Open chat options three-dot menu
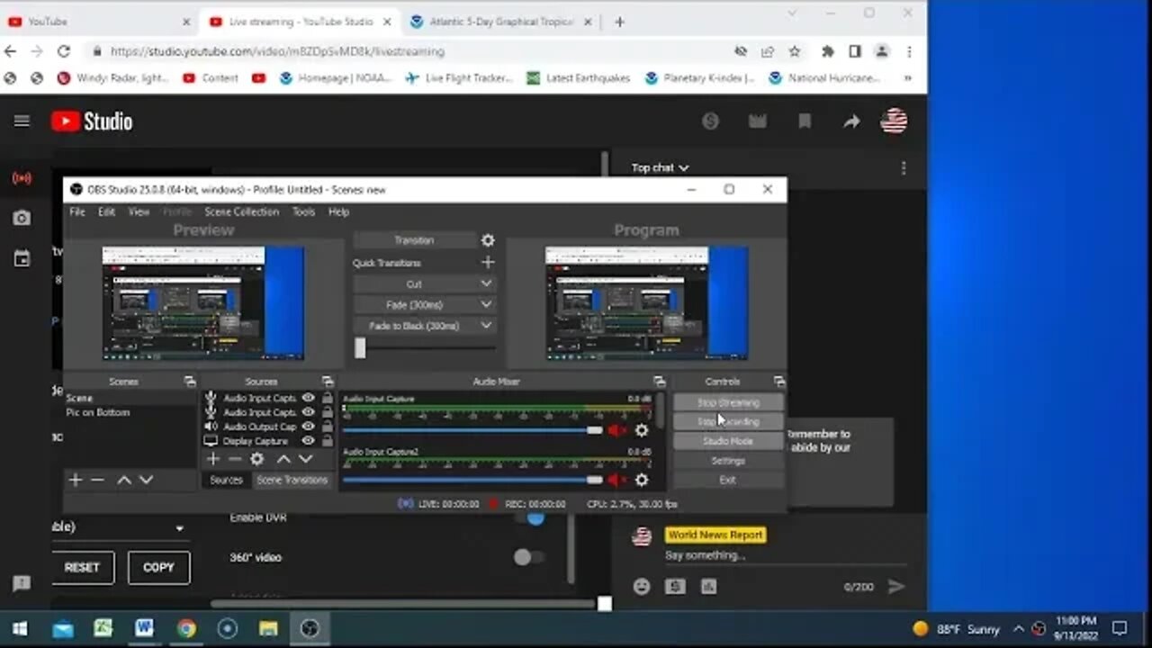 [x=904, y=168]
